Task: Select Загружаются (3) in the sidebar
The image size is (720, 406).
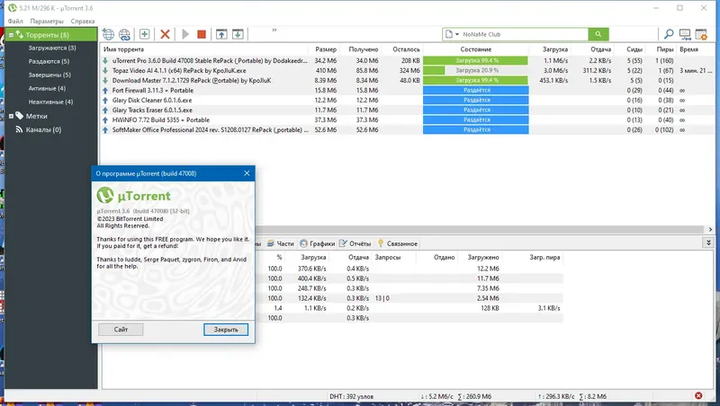Action: click(x=52, y=48)
